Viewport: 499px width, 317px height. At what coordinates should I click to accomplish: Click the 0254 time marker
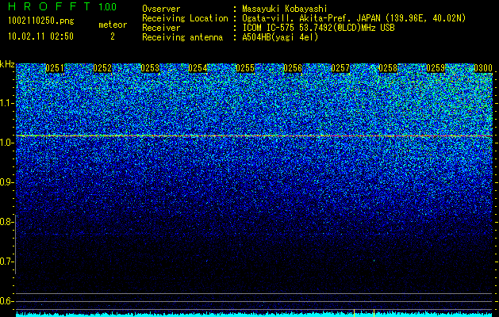click(198, 68)
